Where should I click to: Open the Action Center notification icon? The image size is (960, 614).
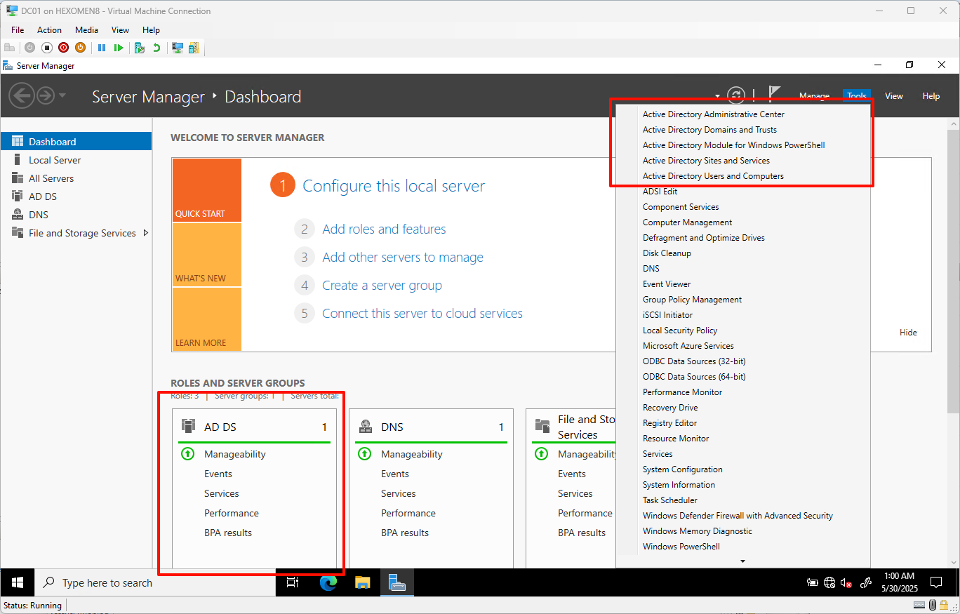tap(936, 582)
